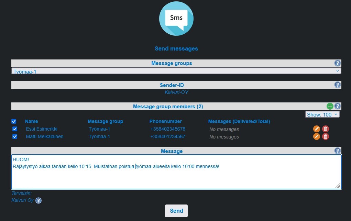Delete Essi Esimerkki using trash icon

coord(326,129)
